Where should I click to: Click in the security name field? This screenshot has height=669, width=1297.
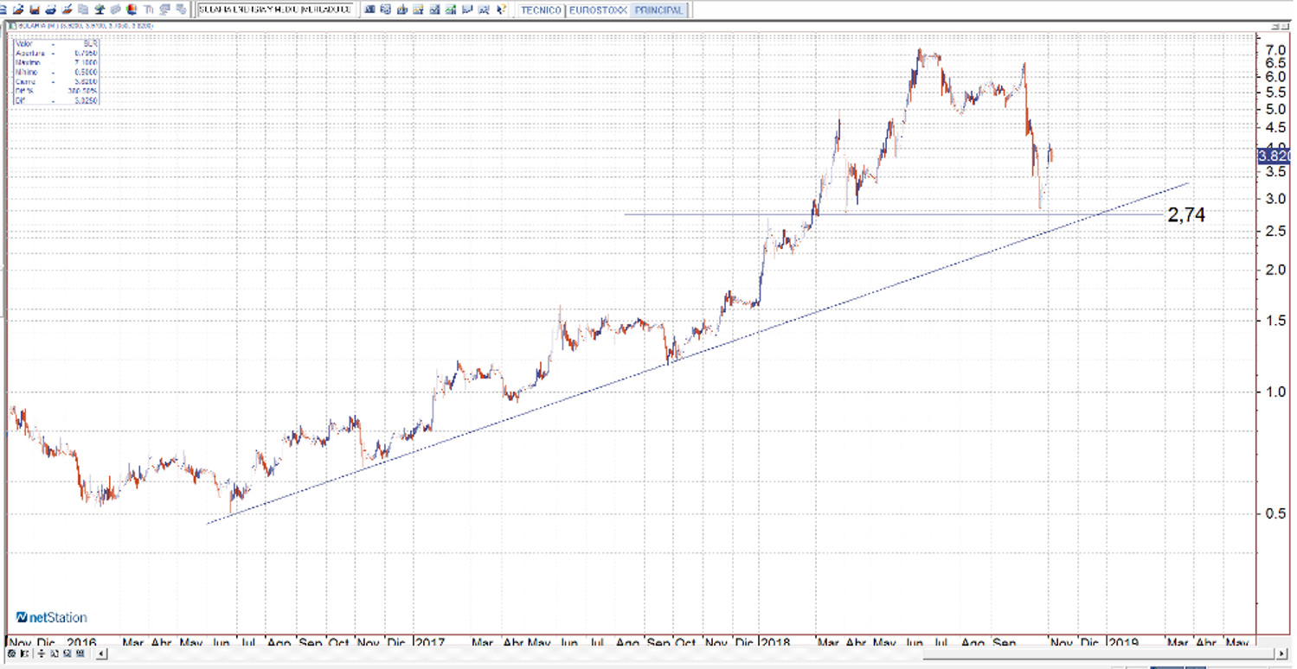pos(275,10)
